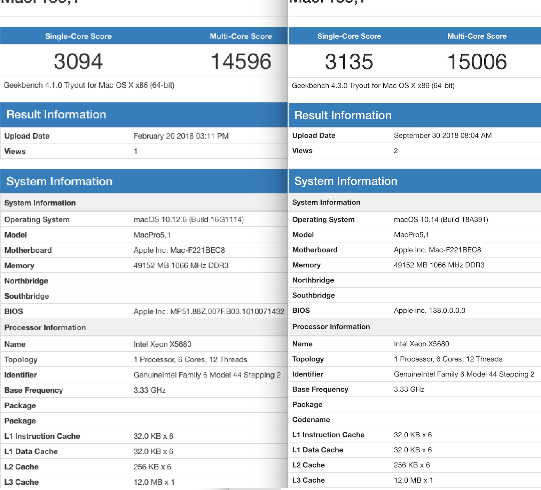This screenshot has width=541, height=490.
Task: Click 'Intel Xeon X5680' in the Geekbench 4.3.0 result
Action: (422, 344)
